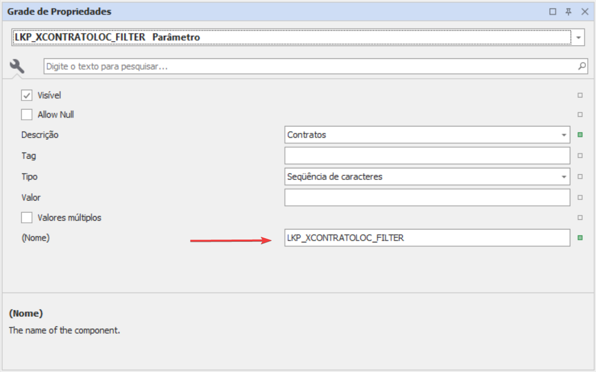Screen dimensions: 596x372
Task: Click the green marker beside (Nome)
Action: pyautogui.click(x=580, y=238)
